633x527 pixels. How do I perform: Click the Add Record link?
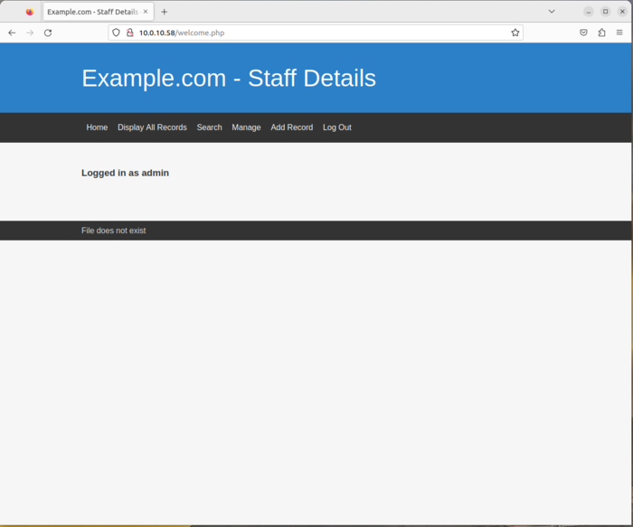tap(291, 127)
